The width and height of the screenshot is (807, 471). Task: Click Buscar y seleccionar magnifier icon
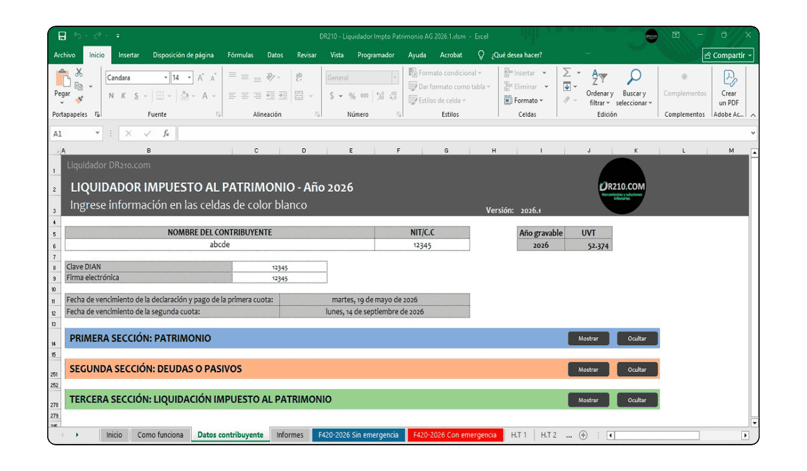pos(634,87)
